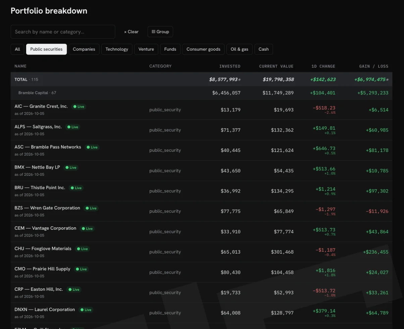Click the Live badge on the DNXN row
Image resolution: width=404 pixels, height=329 pixels.
(x=86, y=310)
